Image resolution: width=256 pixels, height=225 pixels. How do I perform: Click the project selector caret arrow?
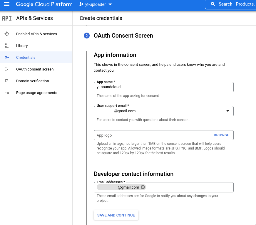(110, 4)
